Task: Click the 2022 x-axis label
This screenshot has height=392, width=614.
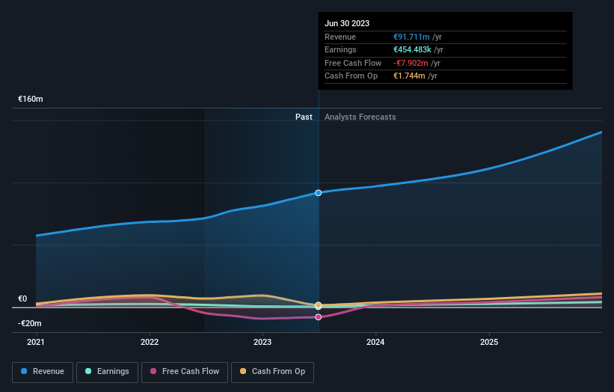Action: (150, 342)
